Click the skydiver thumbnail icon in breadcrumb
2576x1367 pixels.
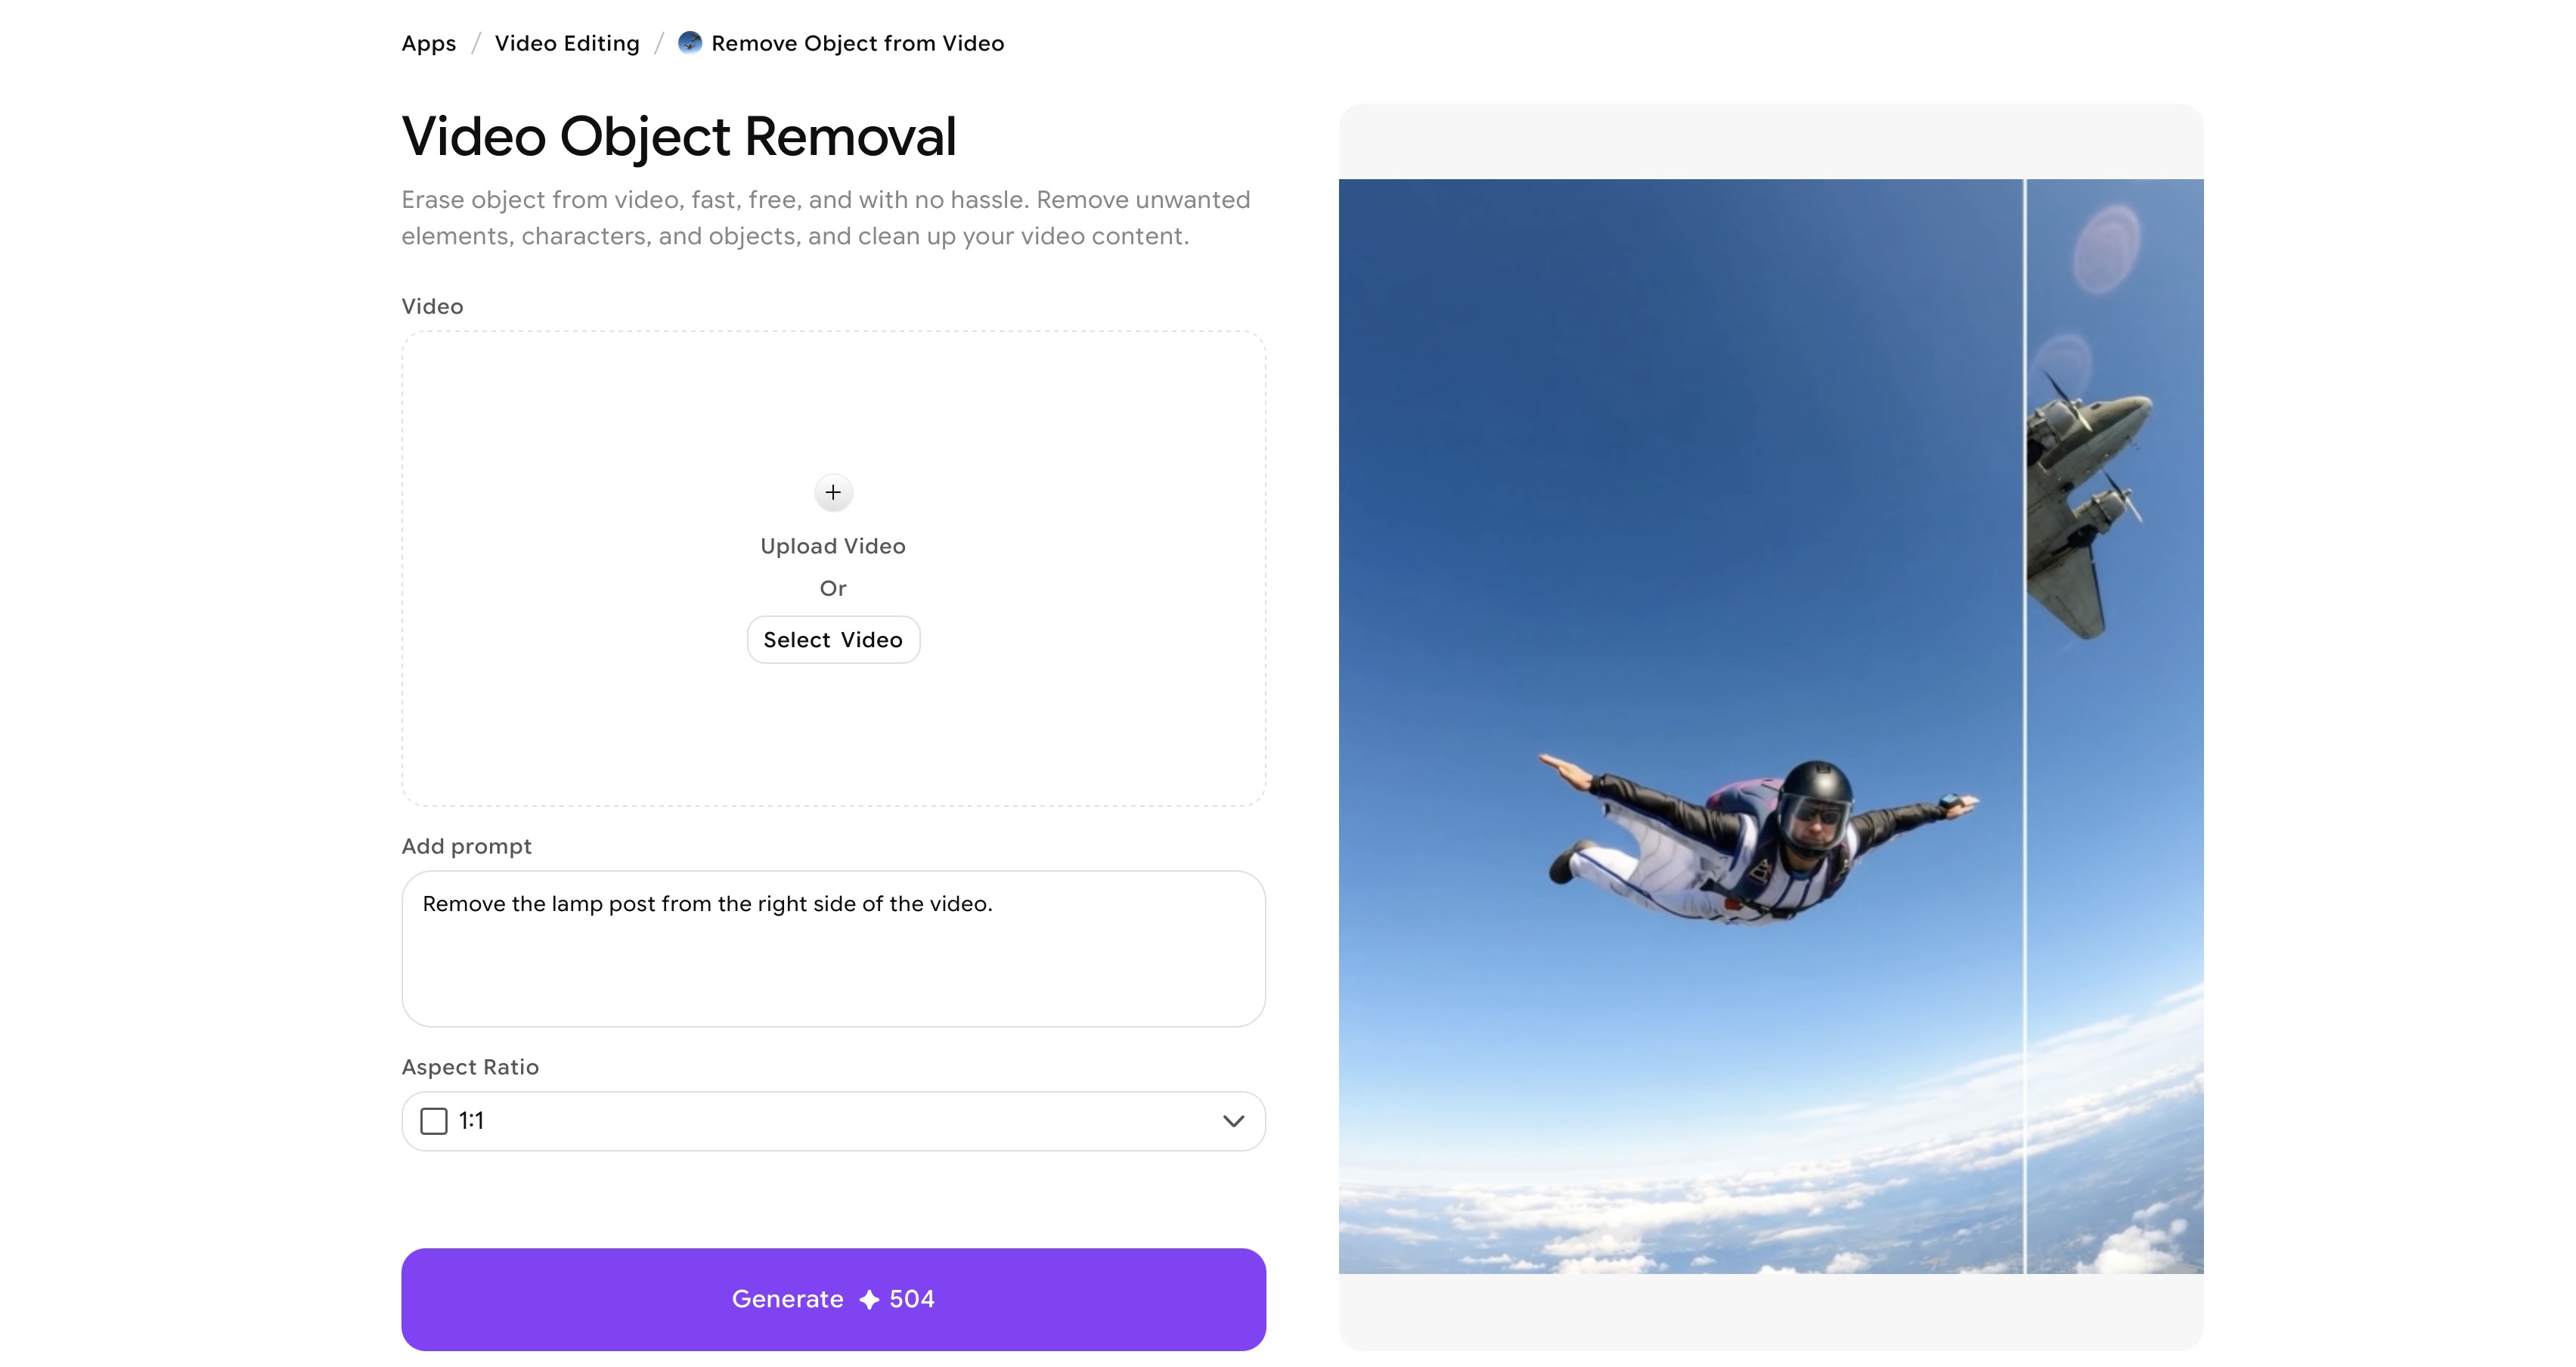pos(690,42)
